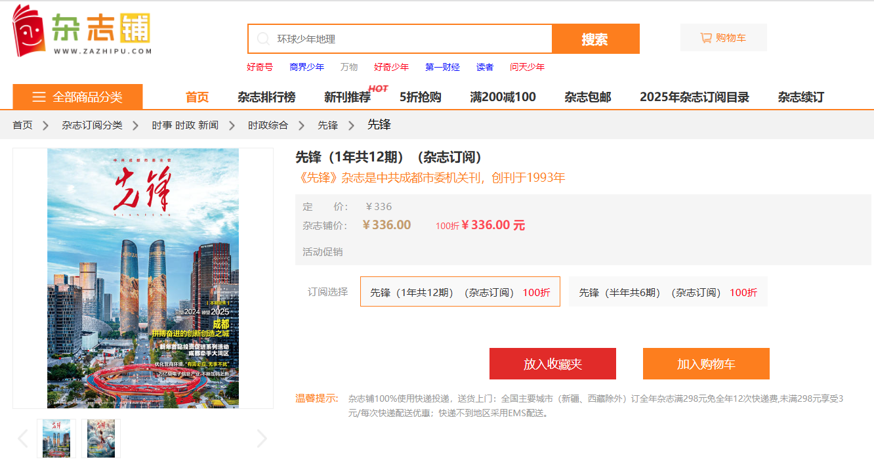
Task: Go to the 首页 menu item
Action: 196,97
